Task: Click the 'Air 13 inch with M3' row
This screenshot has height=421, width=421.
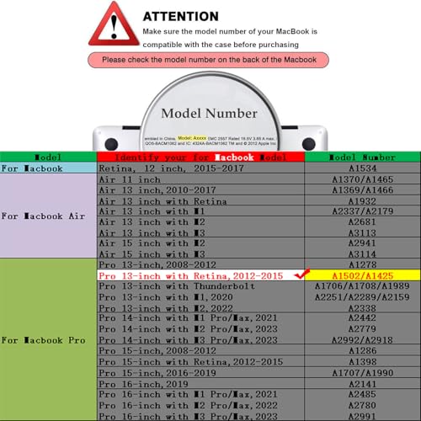Action: coord(200,232)
